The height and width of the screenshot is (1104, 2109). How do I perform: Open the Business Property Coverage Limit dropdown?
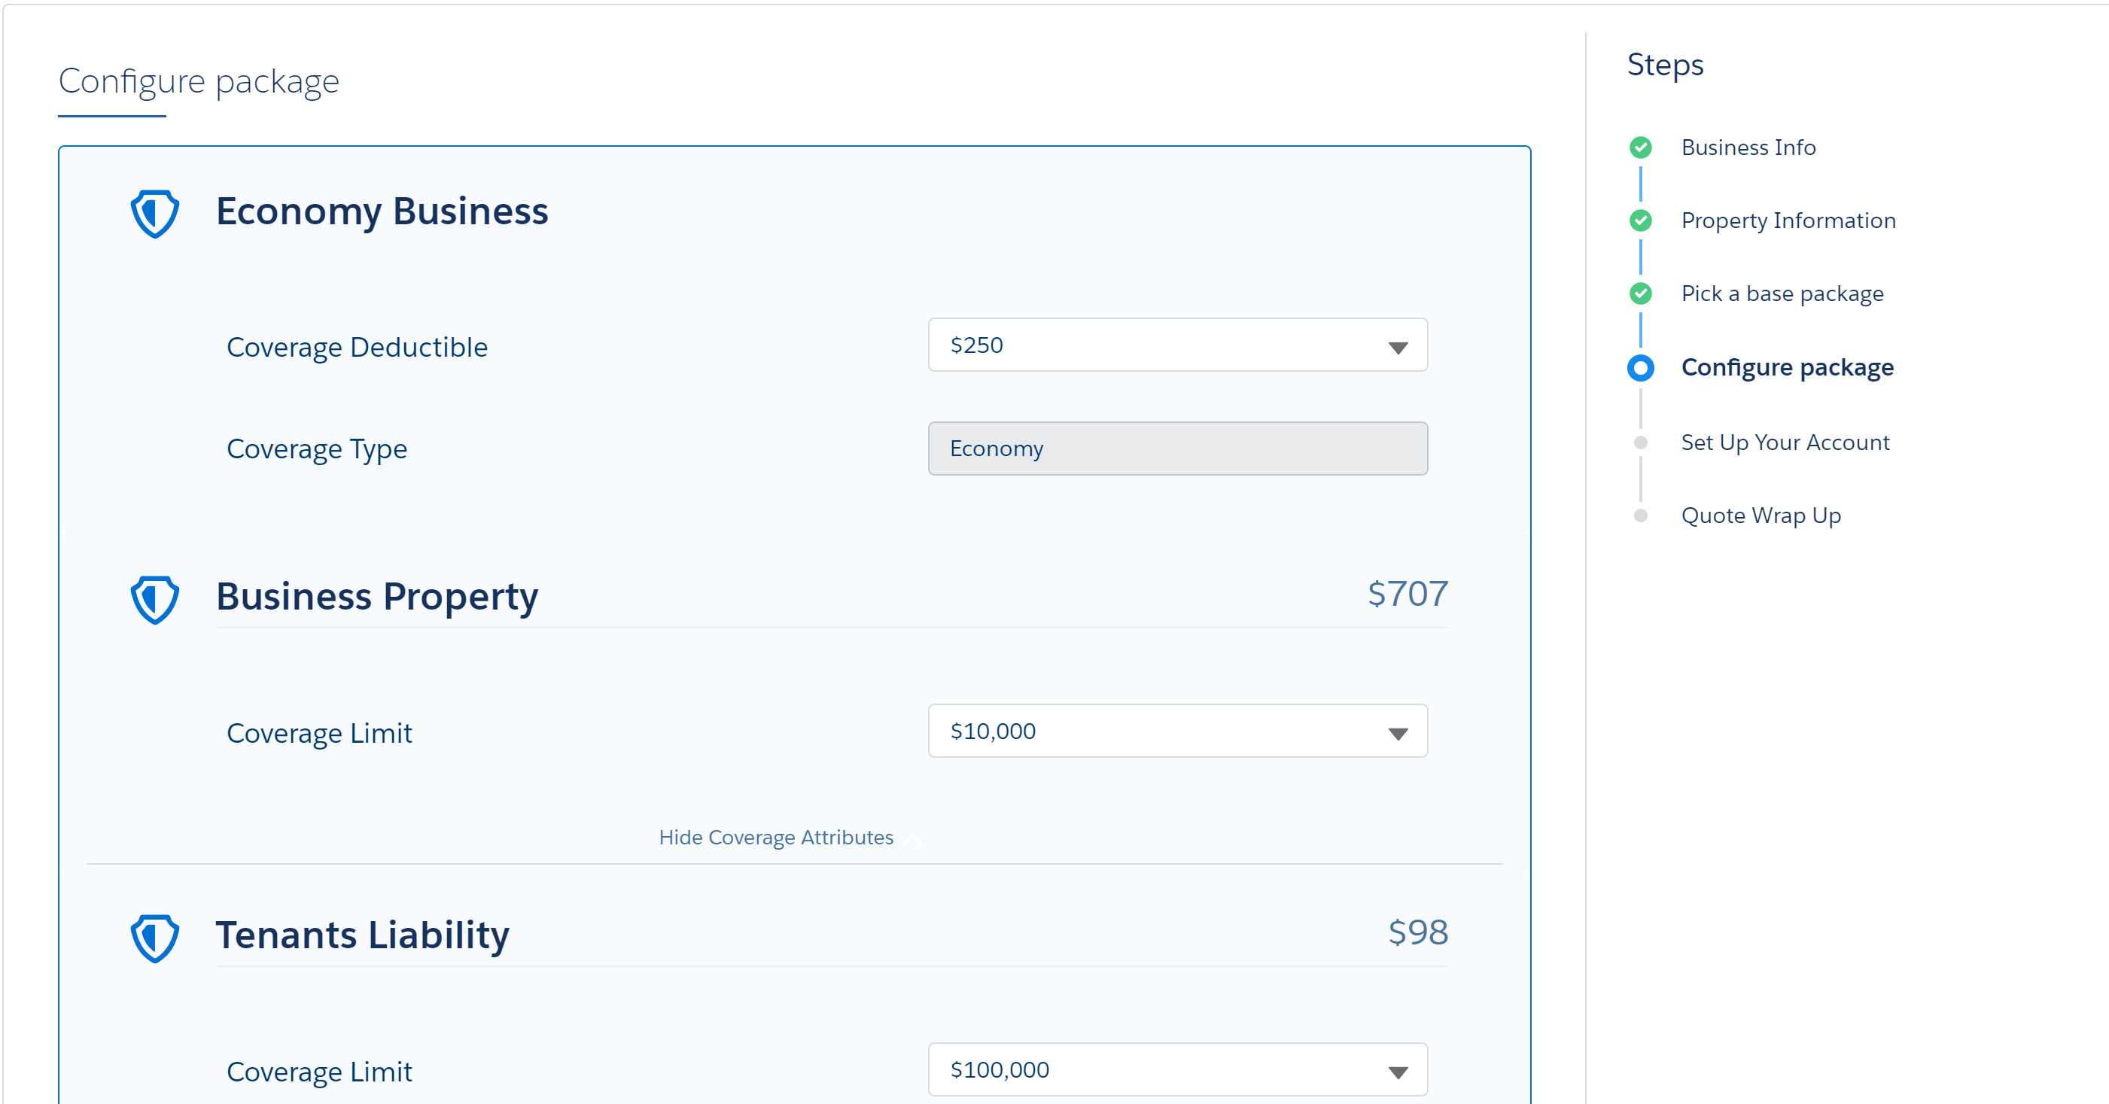pyautogui.click(x=1177, y=731)
